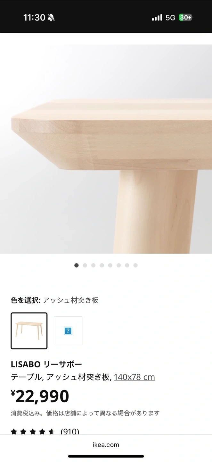The height and width of the screenshot is (462, 212).
Task: Select the first active carousel dot
Action: pyautogui.click(x=76, y=265)
